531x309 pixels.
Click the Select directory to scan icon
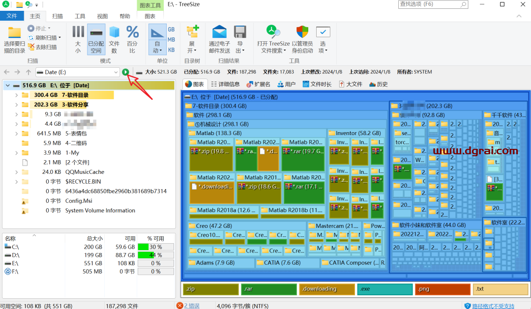[14, 40]
